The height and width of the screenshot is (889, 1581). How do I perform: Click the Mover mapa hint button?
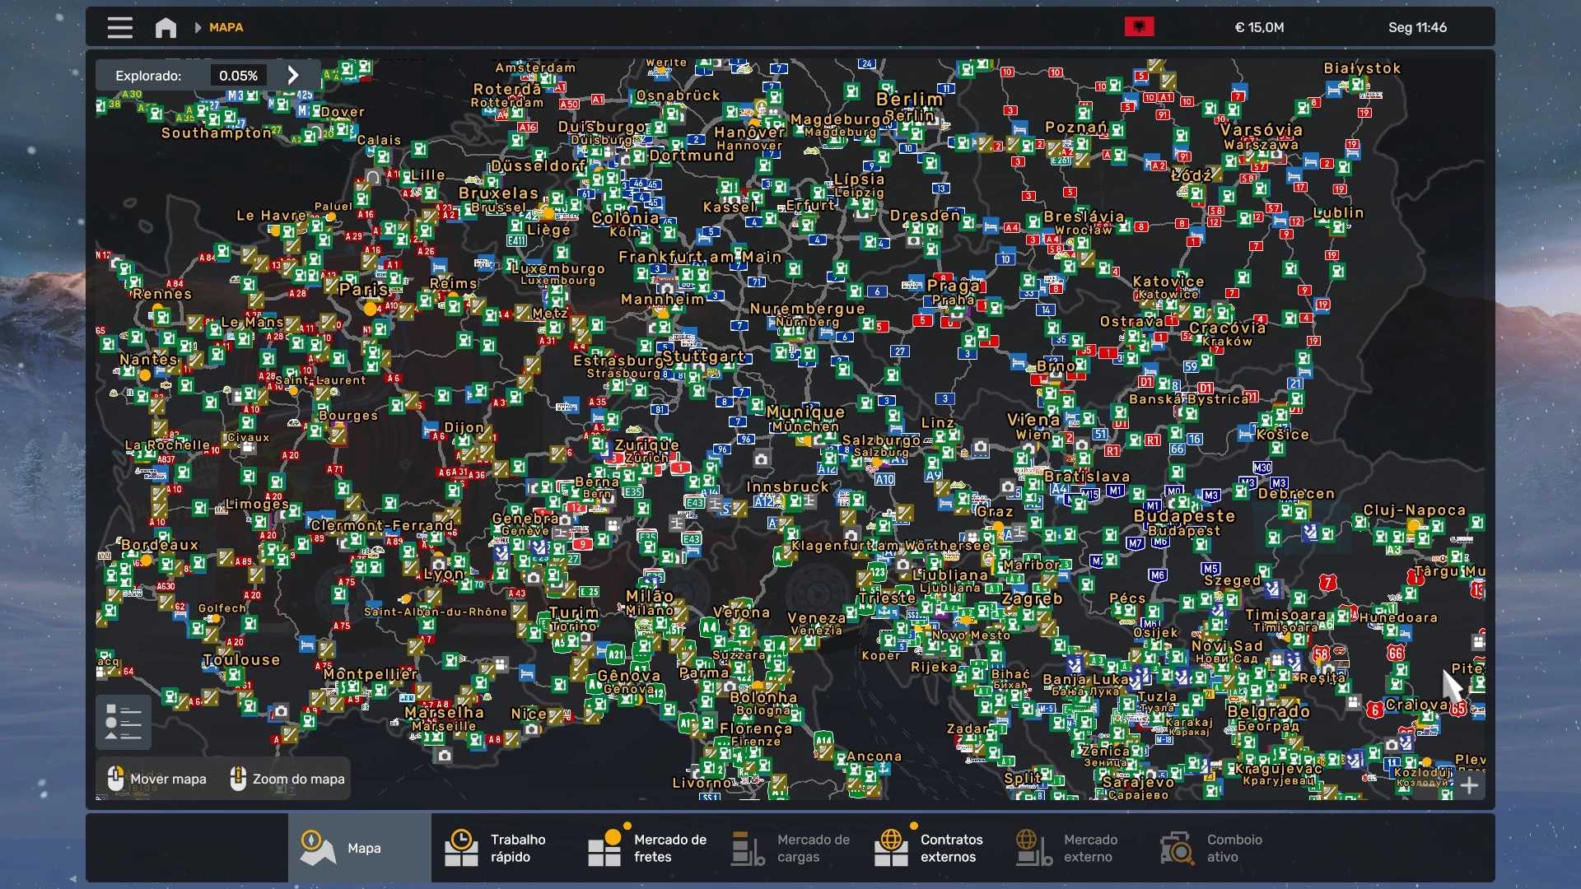coord(157,779)
